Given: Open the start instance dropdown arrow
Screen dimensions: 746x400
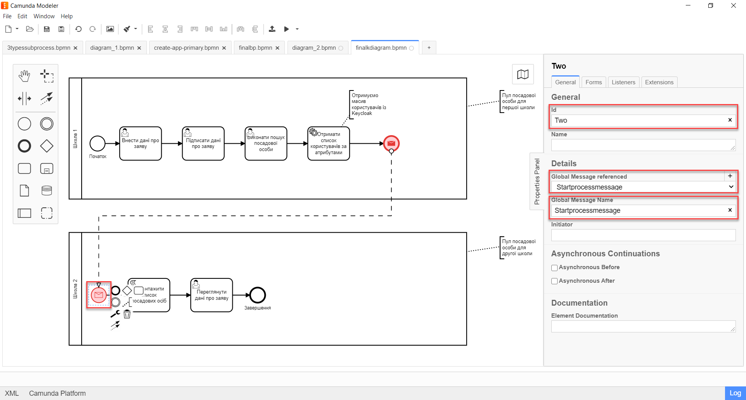Looking at the screenshot, I should pyautogui.click(x=297, y=29).
